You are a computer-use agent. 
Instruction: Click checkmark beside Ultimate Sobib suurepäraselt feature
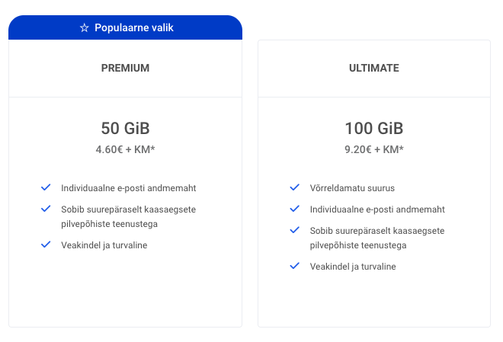point(294,230)
